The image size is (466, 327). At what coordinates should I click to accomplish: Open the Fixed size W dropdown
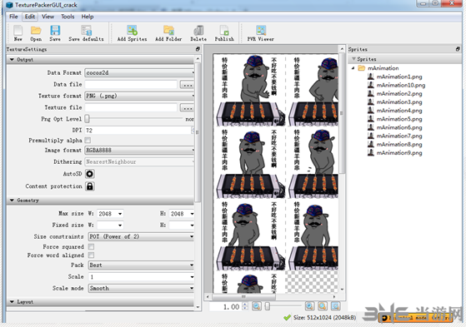click(x=110, y=225)
